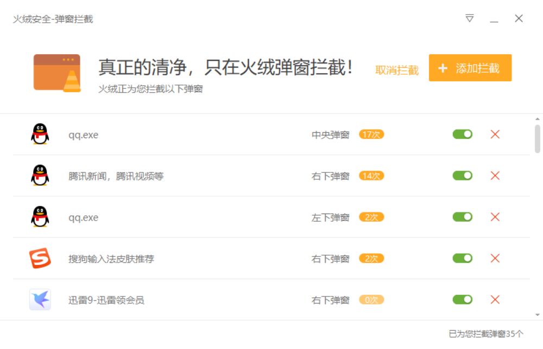Click the penguin icon beside 腾讯新闻，腾讯视频等

pyautogui.click(x=40, y=176)
